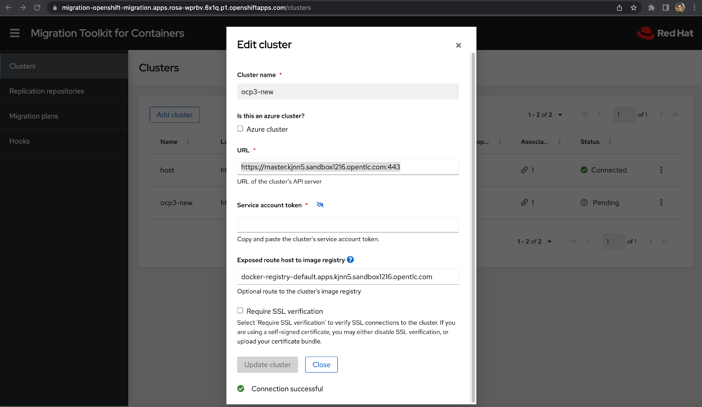Click kebab menu for host cluster row
This screenshot has height=407, width=702.
click(661, 170)
